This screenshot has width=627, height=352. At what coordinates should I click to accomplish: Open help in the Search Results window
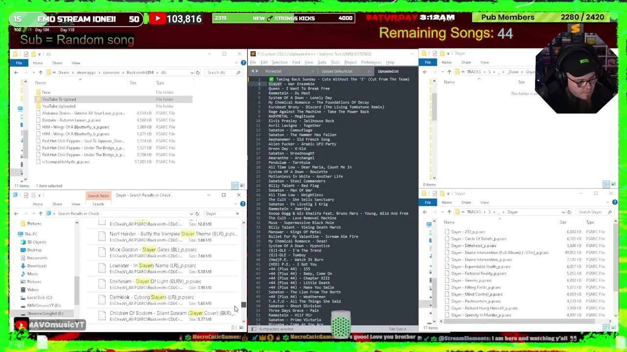(243, 204)
